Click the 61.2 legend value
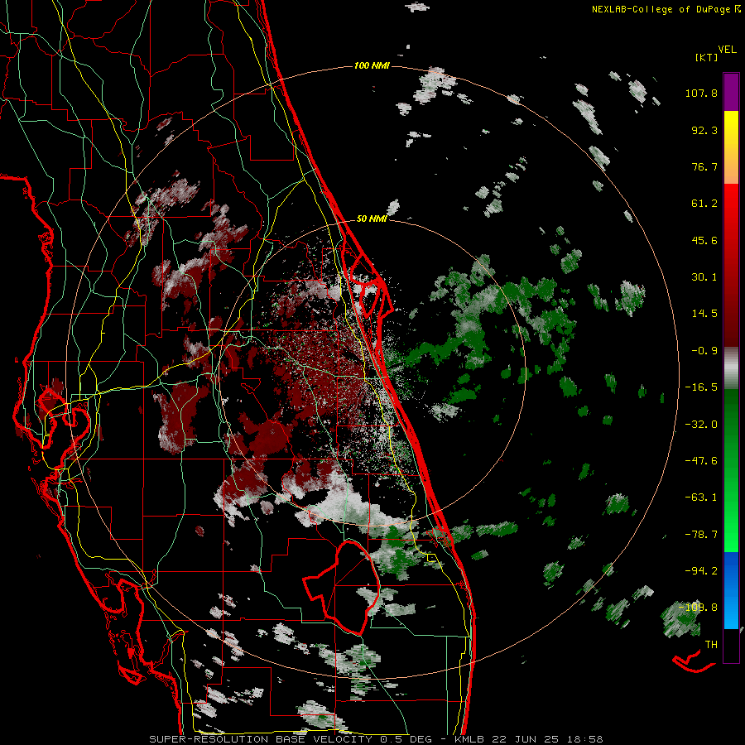This screenshot has height=745, width=745. tap(704, 204)
